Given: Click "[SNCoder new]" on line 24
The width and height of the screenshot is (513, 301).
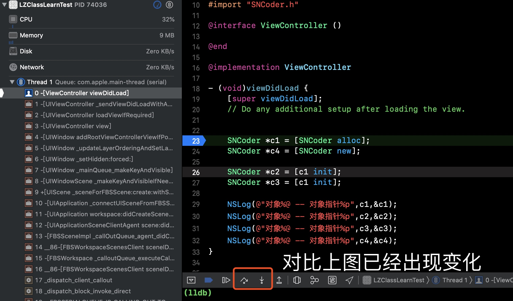Looking at the screenshot, I should click(325, 151).
